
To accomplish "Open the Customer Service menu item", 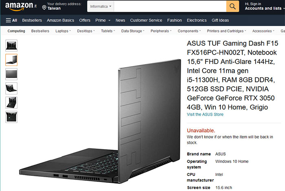I will pyautogui.click(x=146, y=20).
